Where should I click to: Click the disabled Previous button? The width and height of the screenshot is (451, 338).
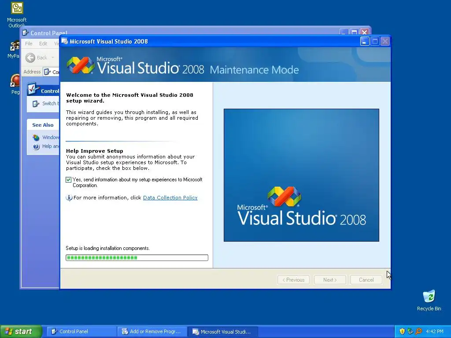(293, 280)
